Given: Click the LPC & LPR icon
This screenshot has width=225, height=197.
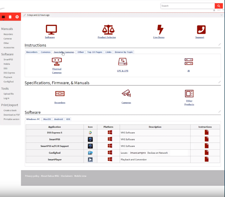Looking at the screenshot, I should pos(122,62).
